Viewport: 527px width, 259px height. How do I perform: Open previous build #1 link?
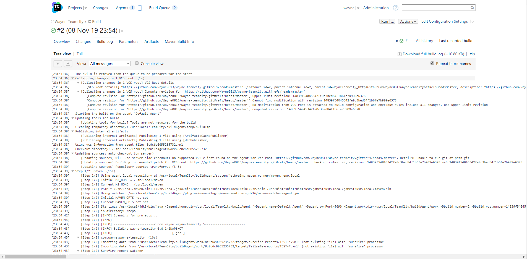407,41
